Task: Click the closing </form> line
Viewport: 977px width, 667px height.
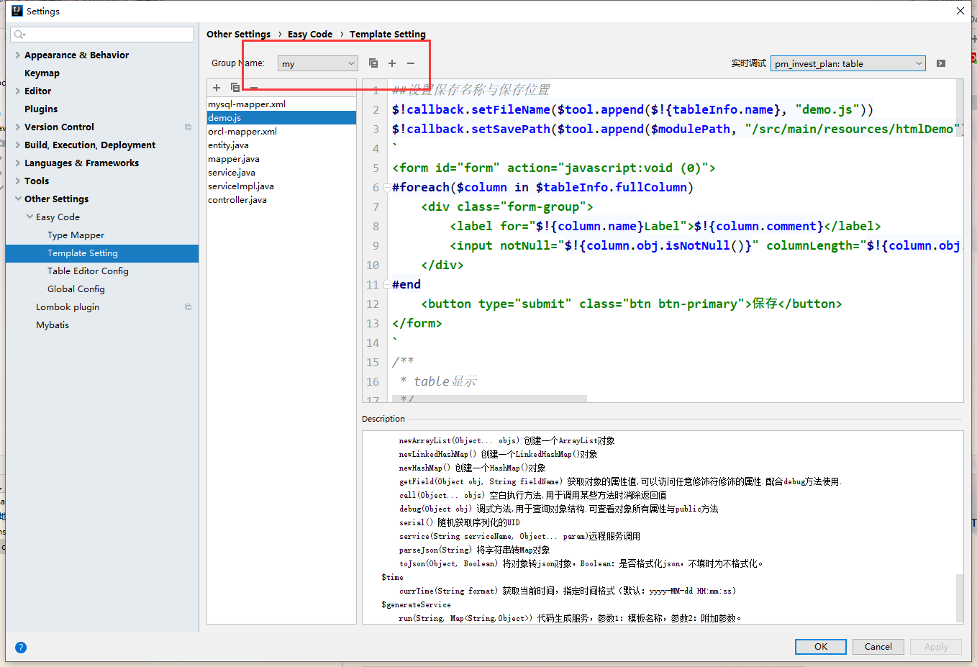Action: pyautogui.click(x=417, y=324)
